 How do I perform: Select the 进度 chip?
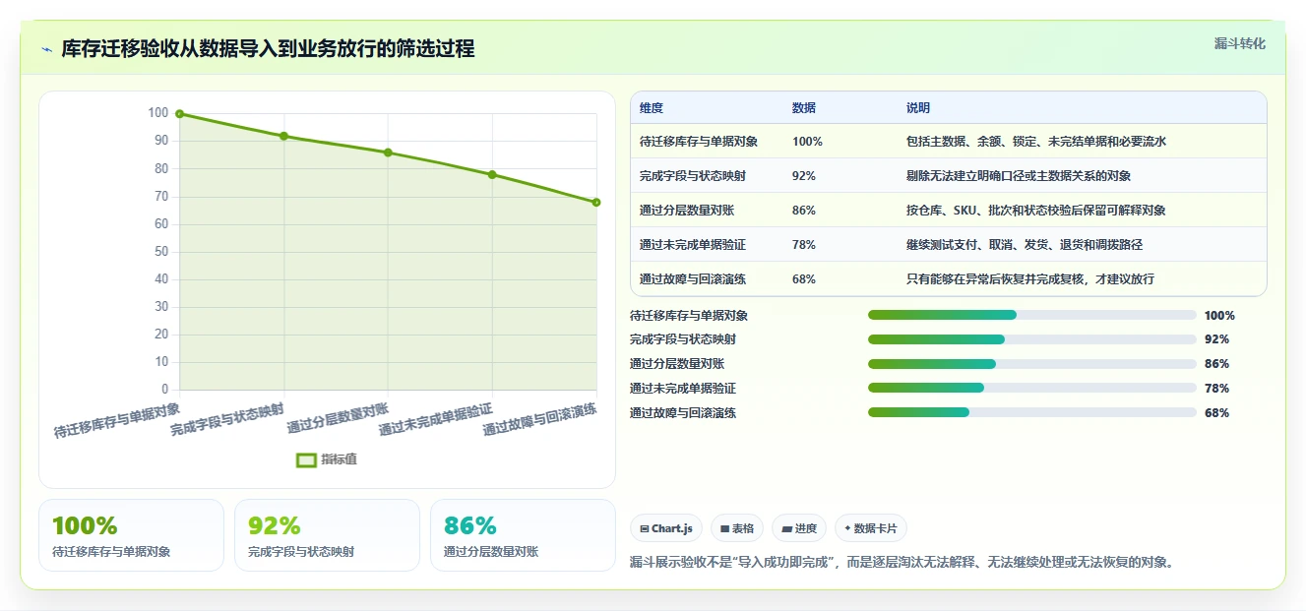tap(799, 528)
